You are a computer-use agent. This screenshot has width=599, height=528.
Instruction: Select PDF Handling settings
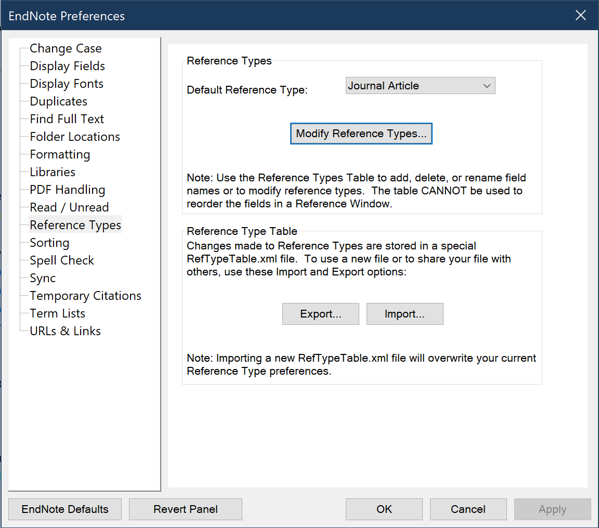pos(67,189)
